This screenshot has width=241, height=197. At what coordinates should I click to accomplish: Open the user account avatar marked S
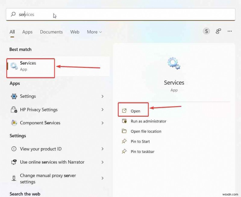pyautogui.click(x=206, y=31)
